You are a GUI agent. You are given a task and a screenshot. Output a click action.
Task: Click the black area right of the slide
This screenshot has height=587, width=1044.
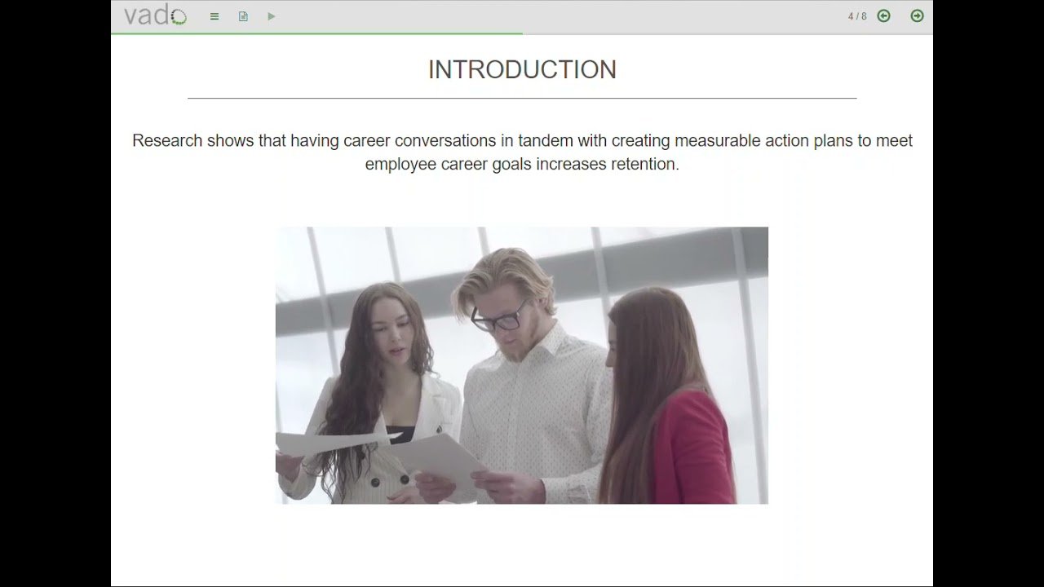(x=988, y=293)
